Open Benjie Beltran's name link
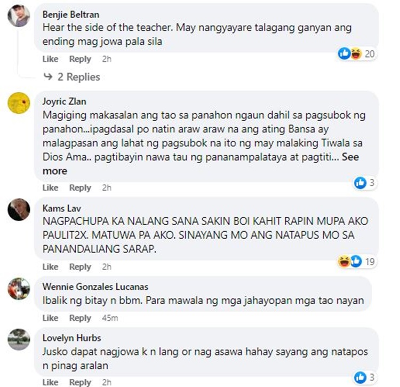 pos(71,14)
